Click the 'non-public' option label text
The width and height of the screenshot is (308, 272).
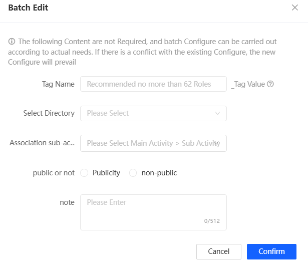click(x=159, y=173)
